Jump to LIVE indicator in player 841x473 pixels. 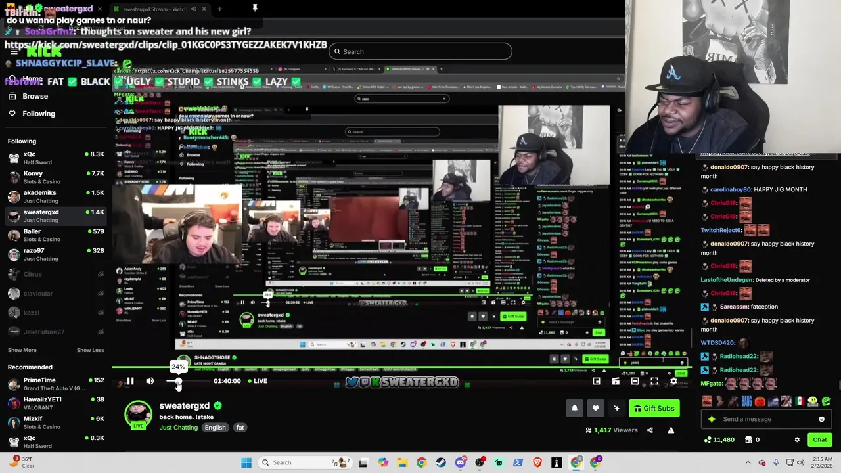coord(257,381)
